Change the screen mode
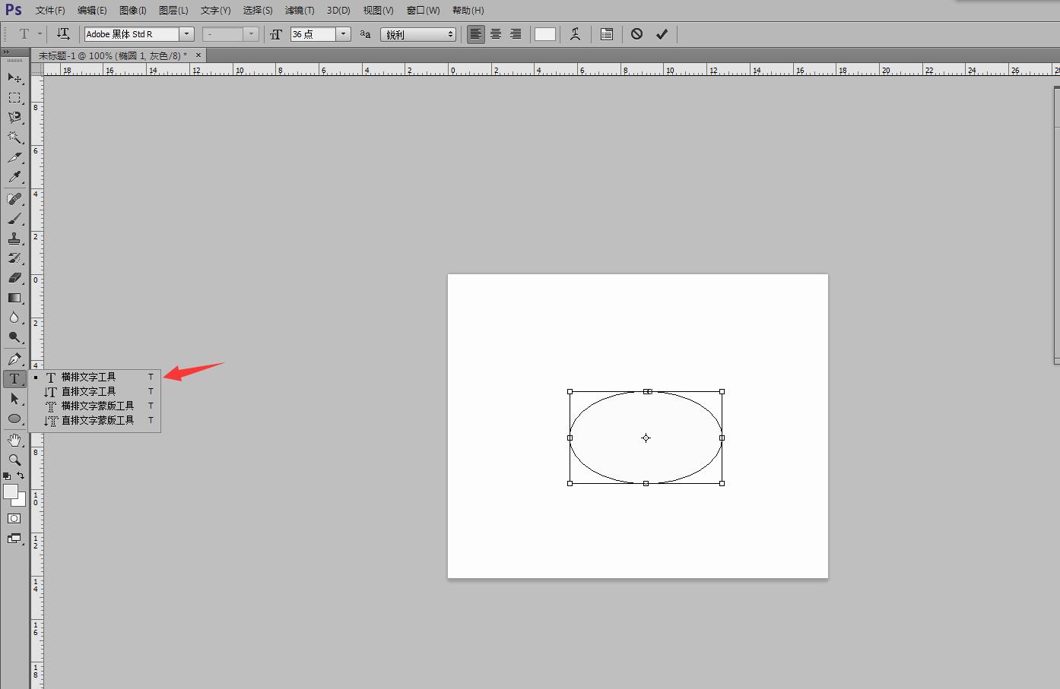Viewport: 1060px width, 689px height. 14,539
